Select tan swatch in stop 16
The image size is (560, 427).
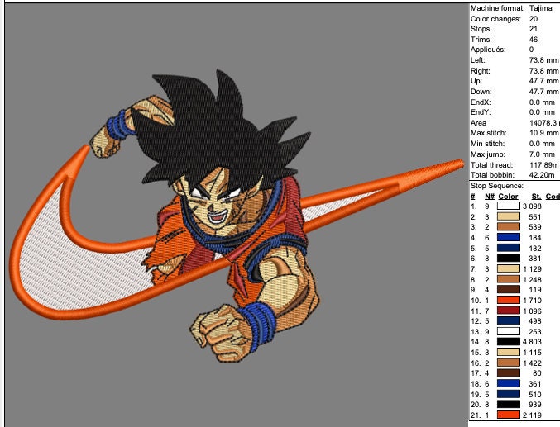(x=509, y=363)
